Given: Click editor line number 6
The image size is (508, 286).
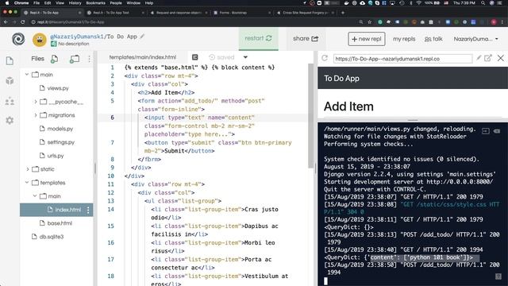Looking at the screenshot, I should pos(112,118).
